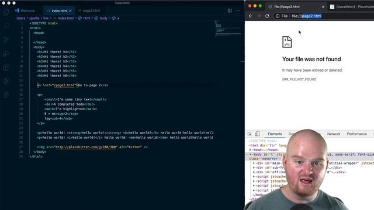Close the file:///page2.html browser tab
The image size is (374, 210).
click(323, 6)
